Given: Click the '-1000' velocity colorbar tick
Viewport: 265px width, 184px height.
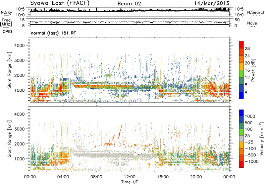Looking at the screenshot, I should [x=252, y=161].
